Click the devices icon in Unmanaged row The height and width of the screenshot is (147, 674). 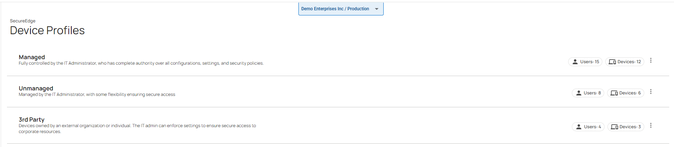pos(614,93)
